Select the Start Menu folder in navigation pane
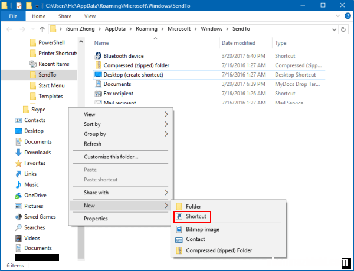Image resolution: width=354 pixels, height=271 pixels. coord(51,85)
